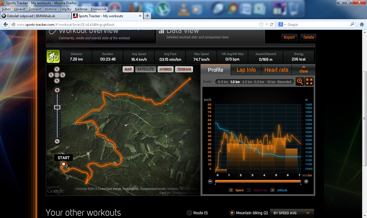Click the map zoom-in plus button

pyautogui.click(x=57, y=90)
